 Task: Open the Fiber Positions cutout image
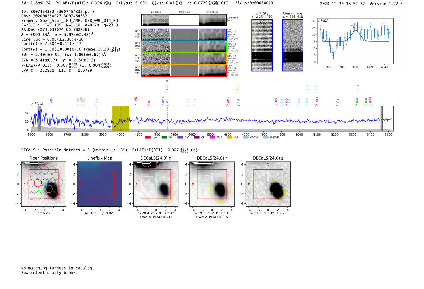click(x=44, y=184)
